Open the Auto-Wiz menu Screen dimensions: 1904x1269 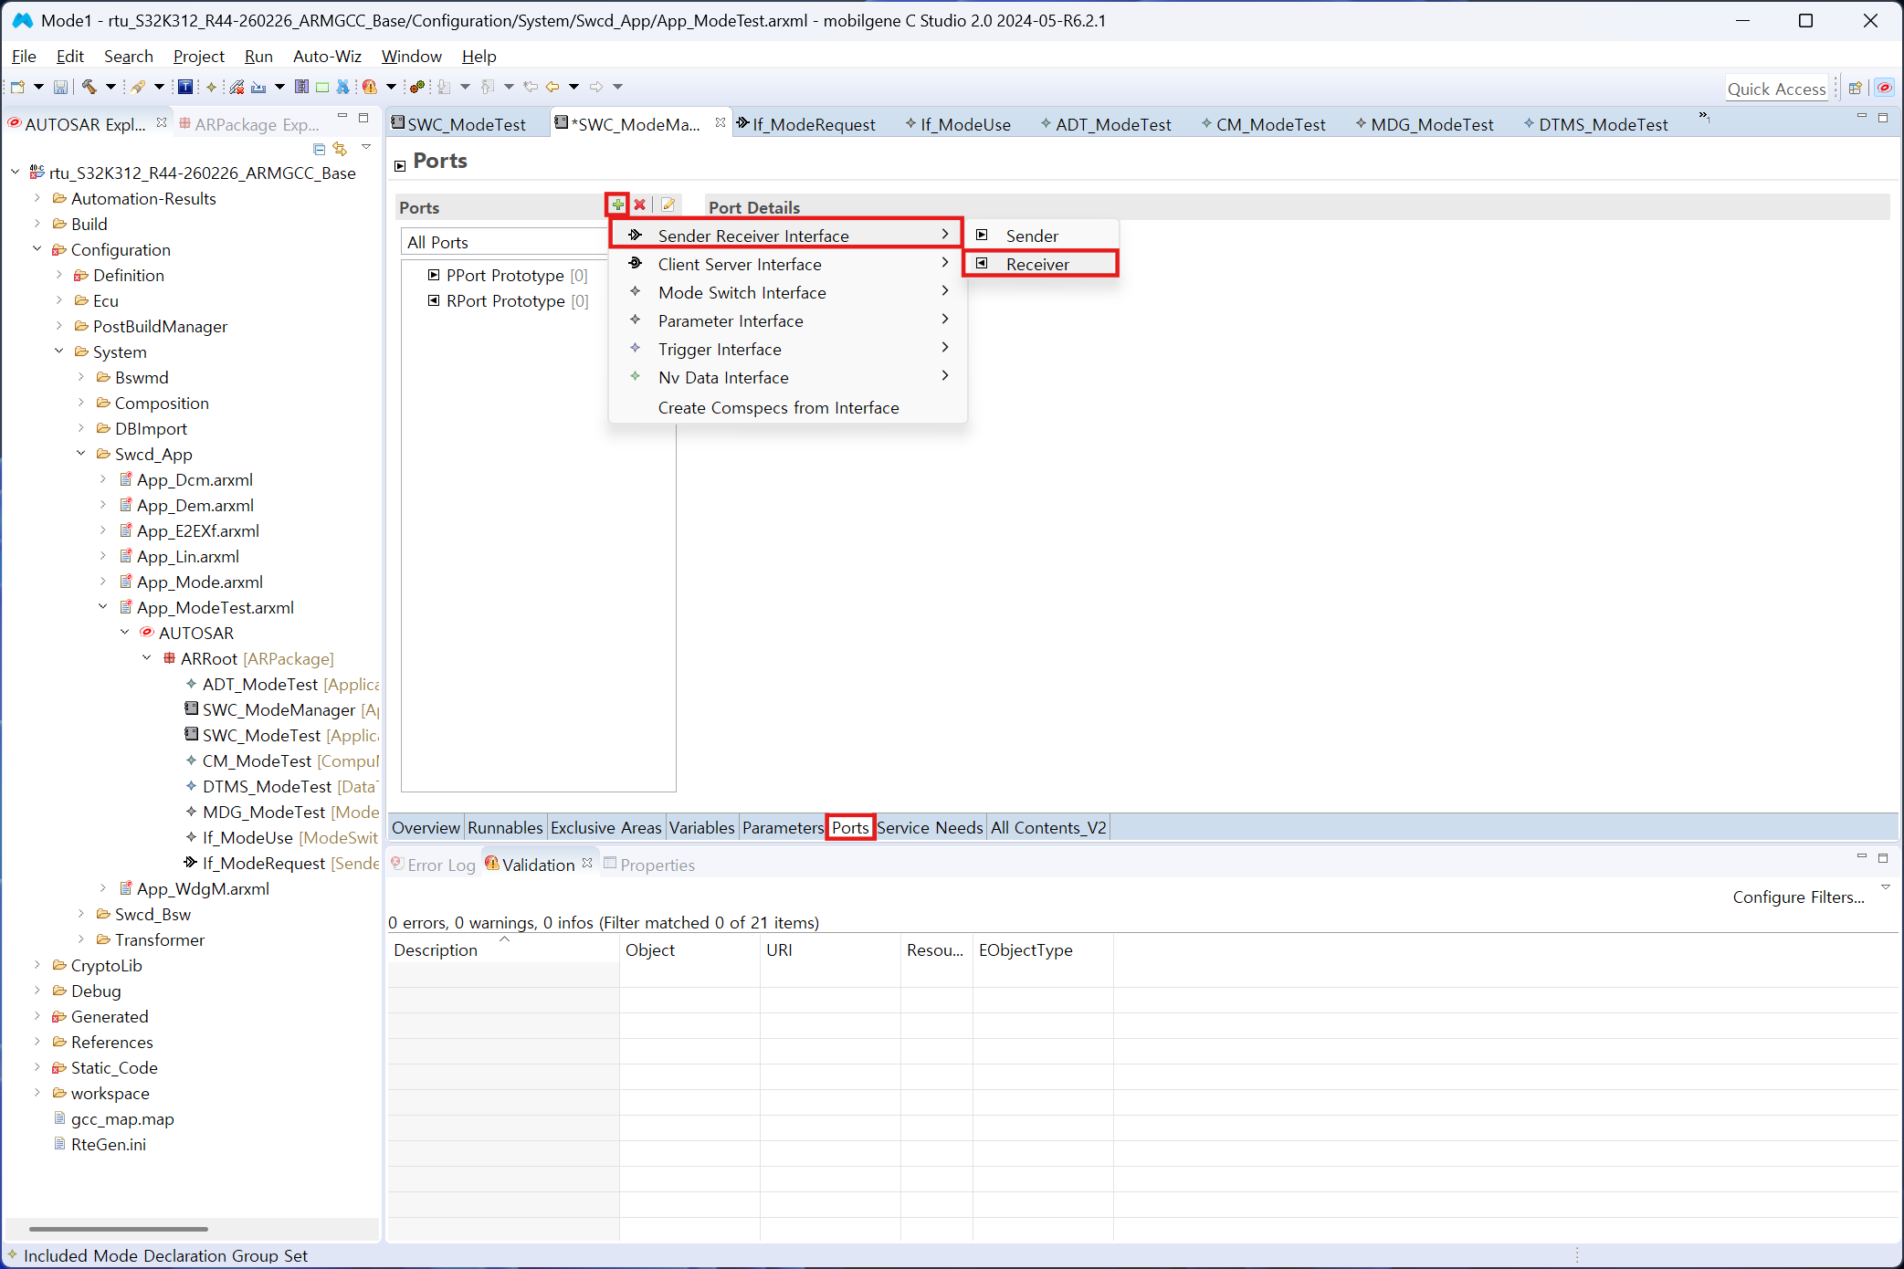pyautogui.click(x=327, y=57)
